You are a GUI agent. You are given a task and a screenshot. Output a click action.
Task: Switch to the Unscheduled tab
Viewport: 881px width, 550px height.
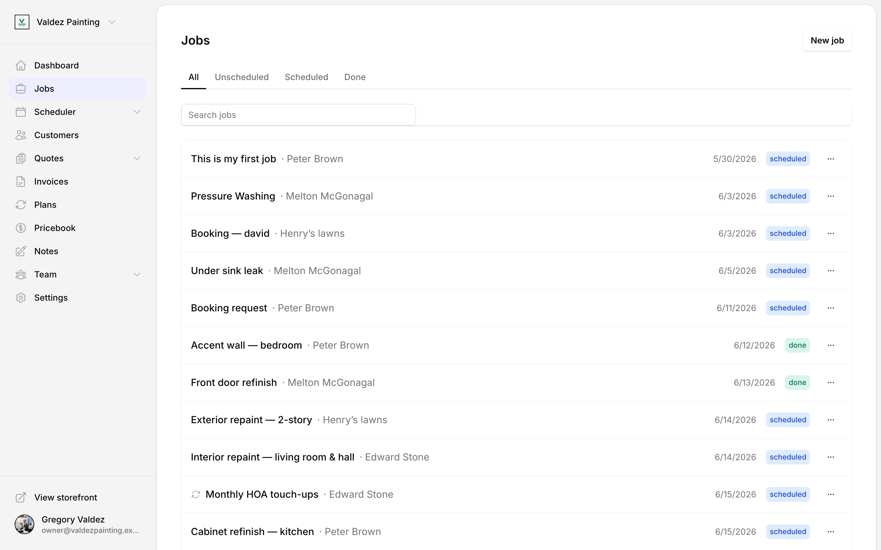tap(242, 77)
